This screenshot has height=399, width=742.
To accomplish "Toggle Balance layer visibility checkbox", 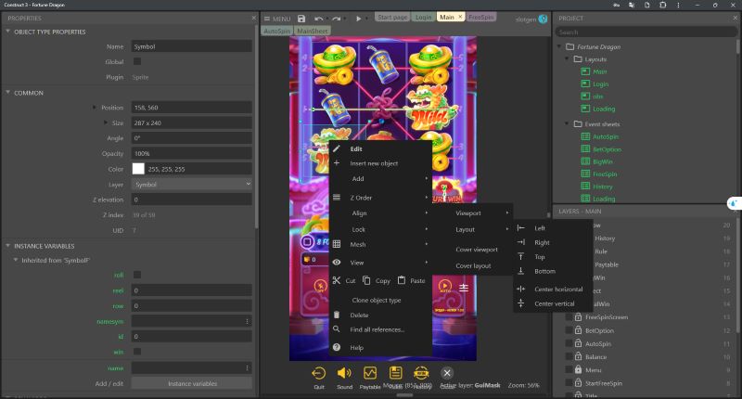I will pos(569,356).
